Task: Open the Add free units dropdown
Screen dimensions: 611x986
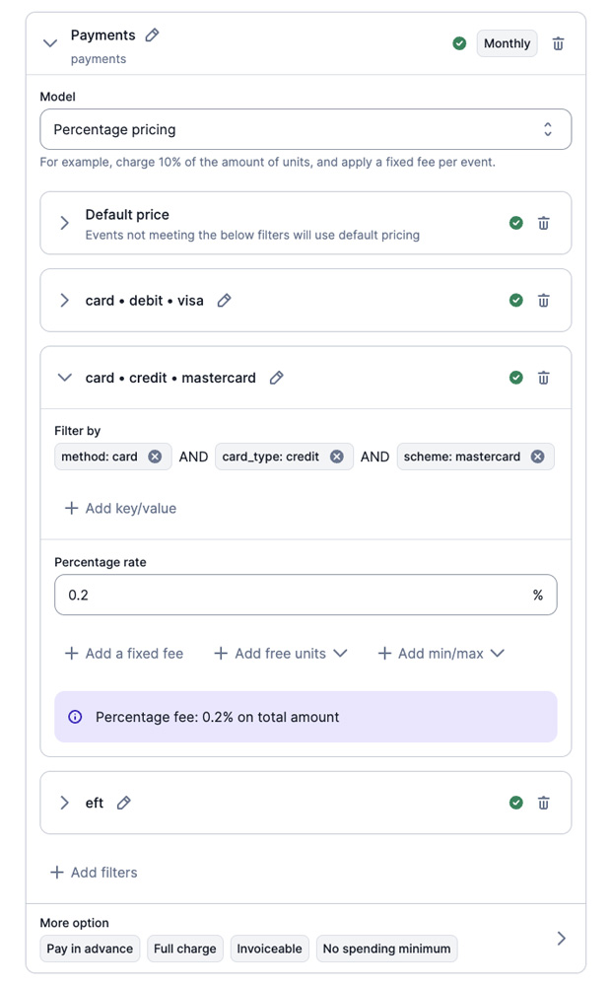Action: click(281, 653)
